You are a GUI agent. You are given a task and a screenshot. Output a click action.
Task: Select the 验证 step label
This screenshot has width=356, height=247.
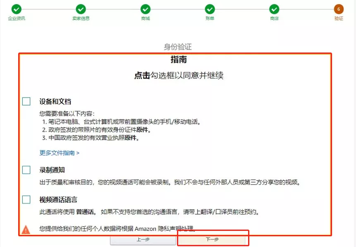(x=339, y=18)
